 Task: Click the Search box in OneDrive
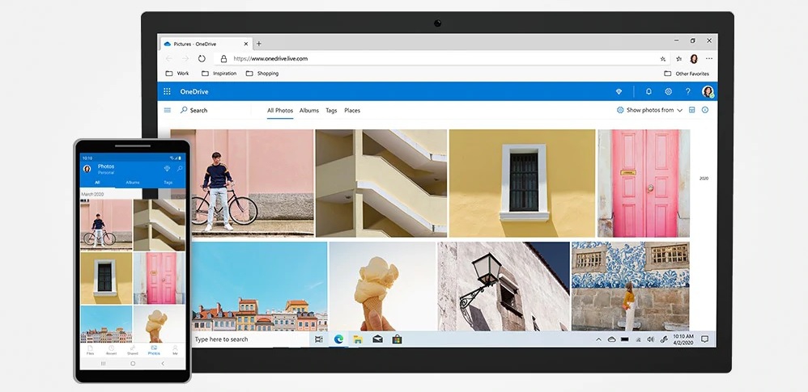click(193, 110)
